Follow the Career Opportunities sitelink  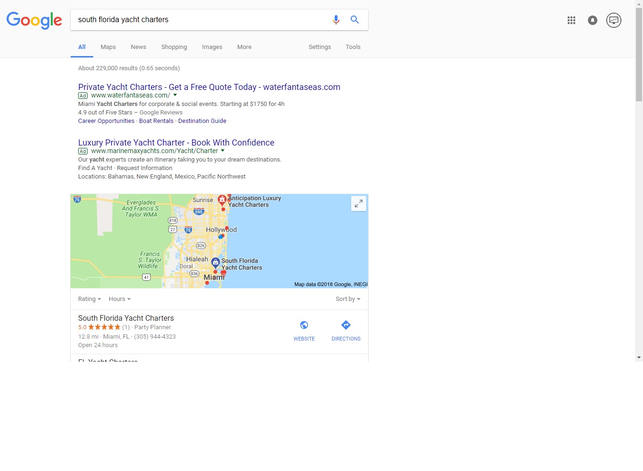[x=106, y=121]
